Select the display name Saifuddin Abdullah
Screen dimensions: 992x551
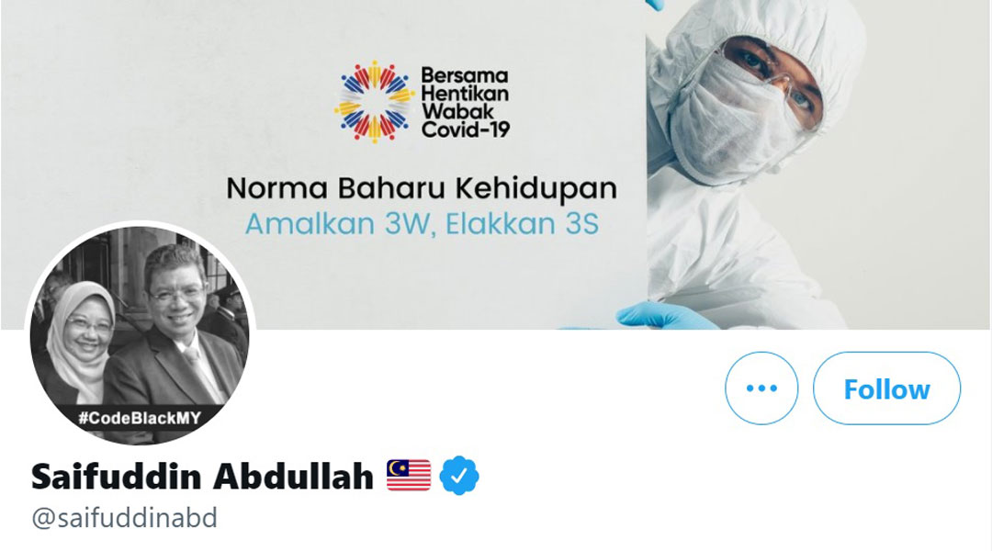coord(202,477)
